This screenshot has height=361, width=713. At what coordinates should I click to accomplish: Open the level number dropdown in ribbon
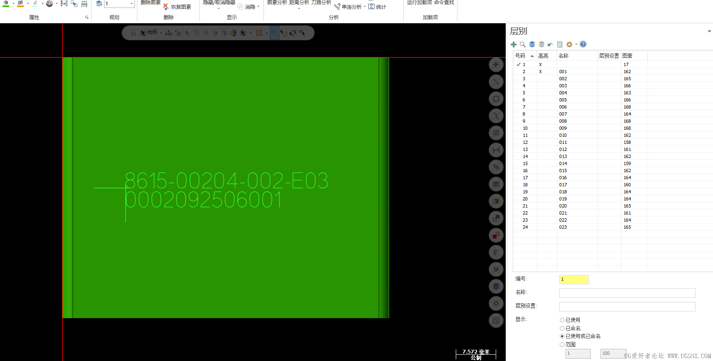click(132, 3)
